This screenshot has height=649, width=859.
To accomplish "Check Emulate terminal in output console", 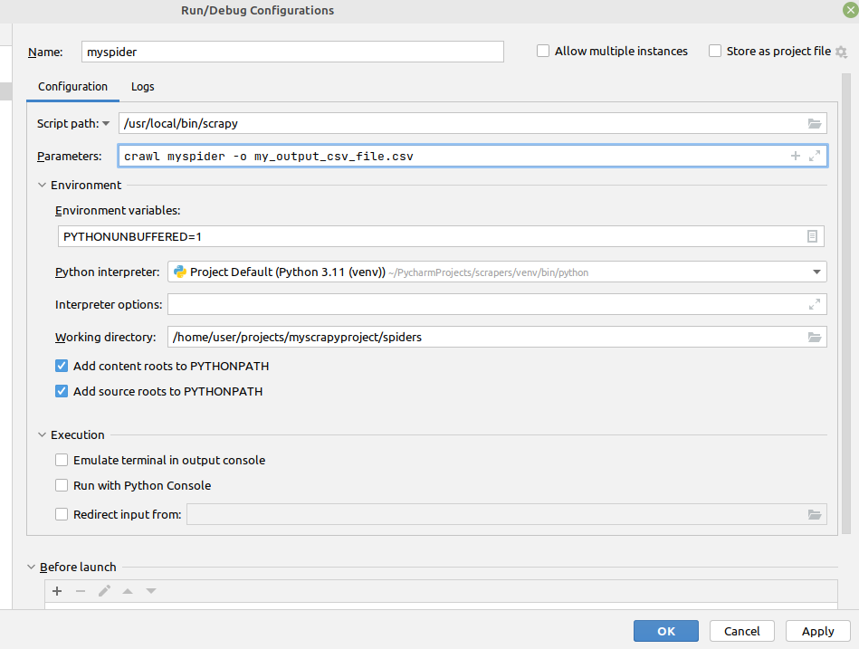I will [61, 460].
